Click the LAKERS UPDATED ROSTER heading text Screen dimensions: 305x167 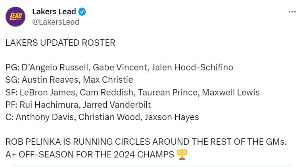click(x=60, y=43)
